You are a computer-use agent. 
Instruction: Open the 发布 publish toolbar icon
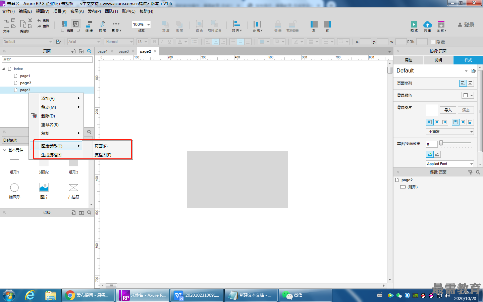pos(441,24)
